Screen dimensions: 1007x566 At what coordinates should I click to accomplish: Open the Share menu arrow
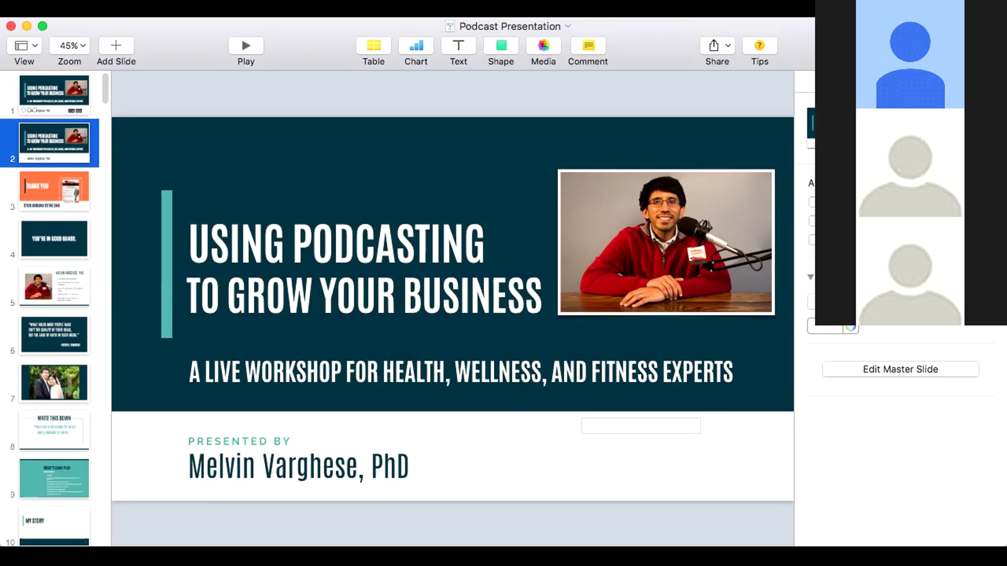tap(728, 45)
